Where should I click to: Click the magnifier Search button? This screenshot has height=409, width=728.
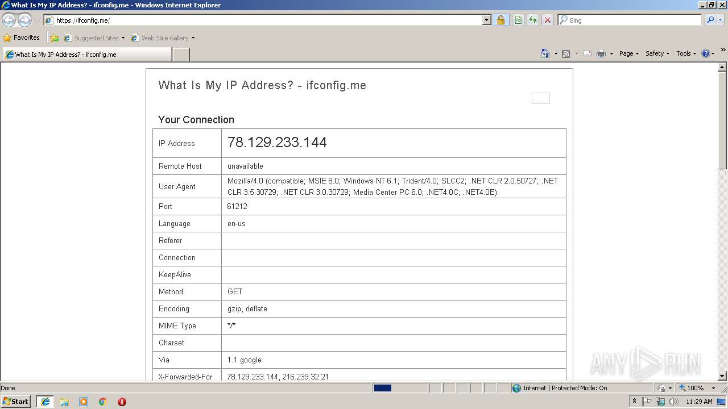tap(710, 20)
